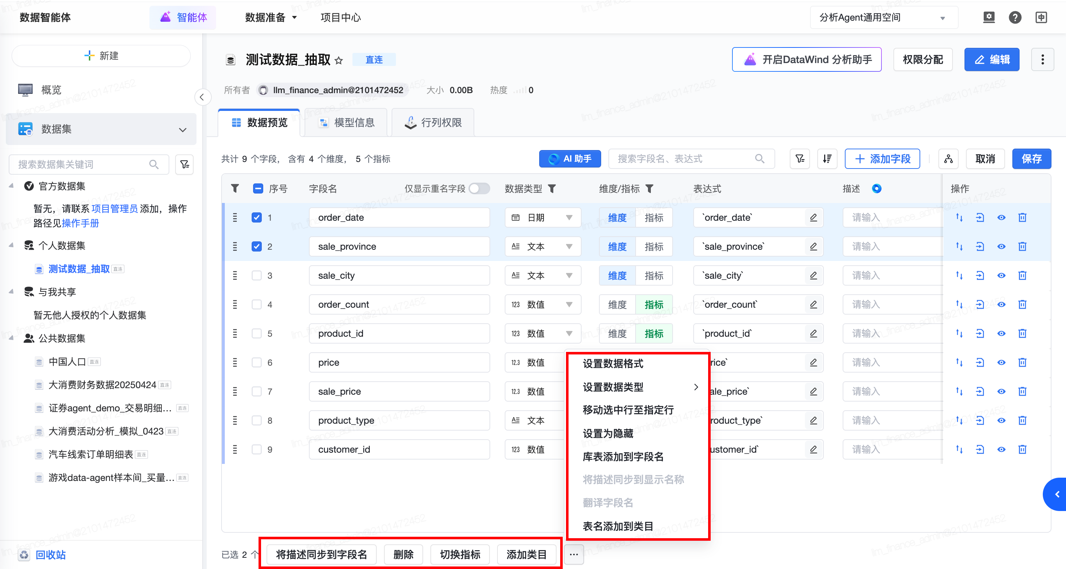Screen dimensions: 1066x569
Task: Click the drag handle of product_id row
Action: (x=235, y=334)
